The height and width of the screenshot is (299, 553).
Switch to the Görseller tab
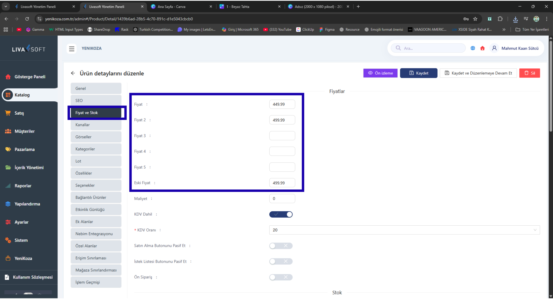pyautogui.click(x=96, y=137)
